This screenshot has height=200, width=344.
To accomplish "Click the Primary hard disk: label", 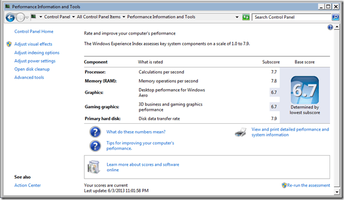I will tap(103, 118).
